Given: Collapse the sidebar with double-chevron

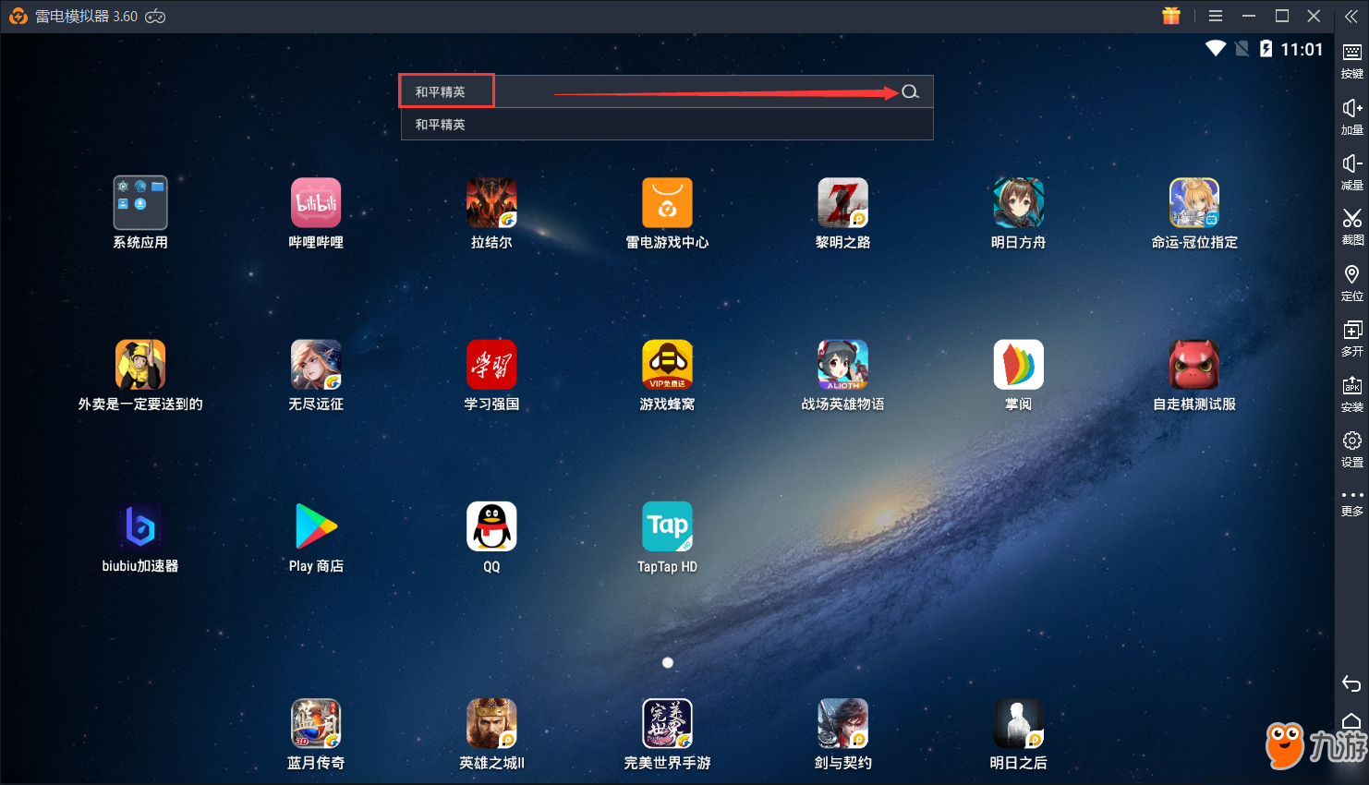Looking at the screenshot, I should click(1351, 16).
